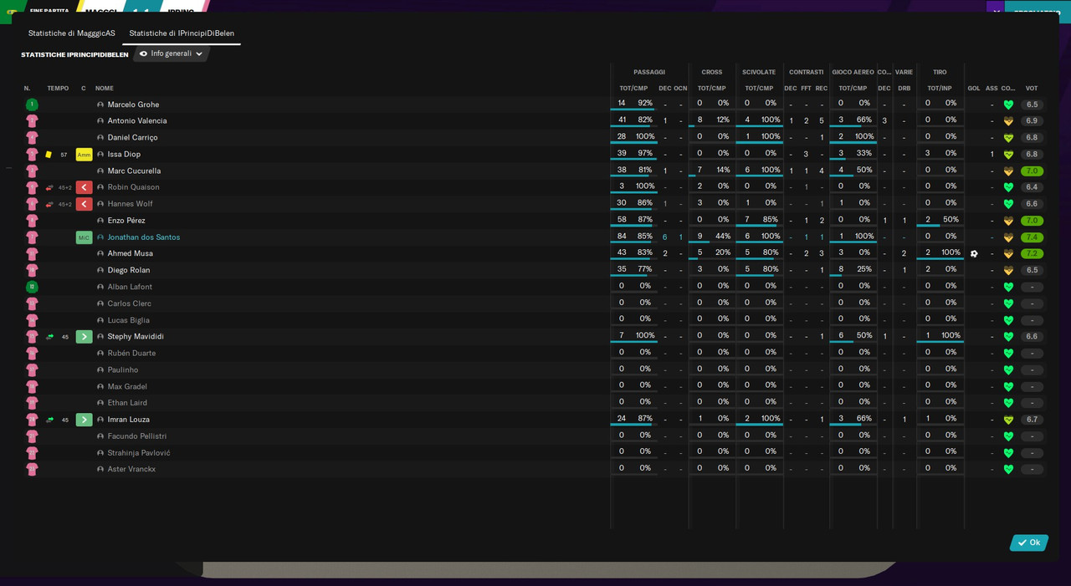
Task: Click the red swap arrows icon on Robin Quaison's row
Action: point(49,187)
